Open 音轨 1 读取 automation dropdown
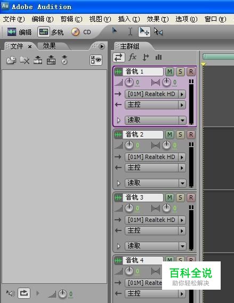 pos(182,121)
